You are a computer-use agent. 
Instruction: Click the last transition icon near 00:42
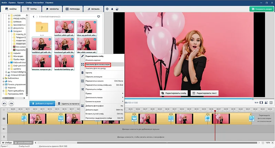tap(252, 119)
